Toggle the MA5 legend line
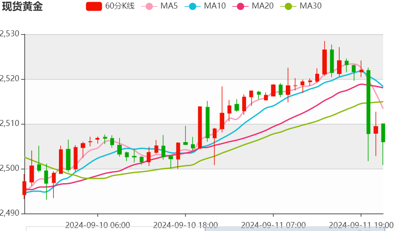The height and width of the screenshot is (231, 396). click(160, 6)
